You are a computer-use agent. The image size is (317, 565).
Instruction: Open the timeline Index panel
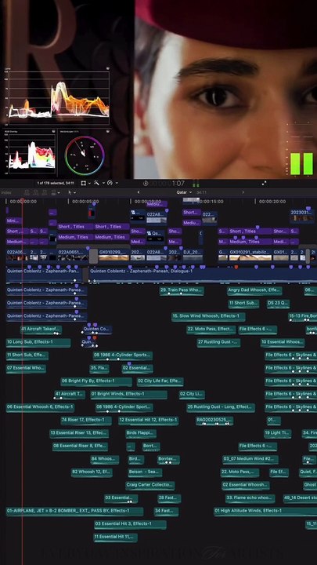[x=6, y=192]
